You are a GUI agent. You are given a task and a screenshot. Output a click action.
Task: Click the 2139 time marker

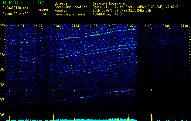pyautogui.click(x=166, y=26)
